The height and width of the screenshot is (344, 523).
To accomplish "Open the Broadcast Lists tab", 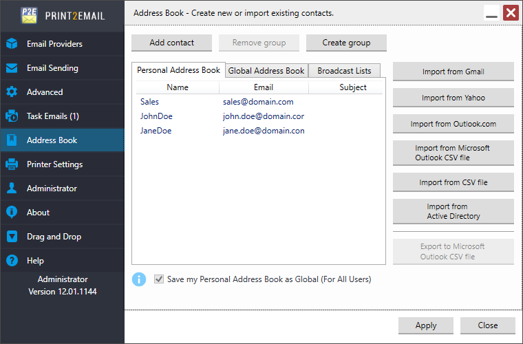I will (344, 71).
